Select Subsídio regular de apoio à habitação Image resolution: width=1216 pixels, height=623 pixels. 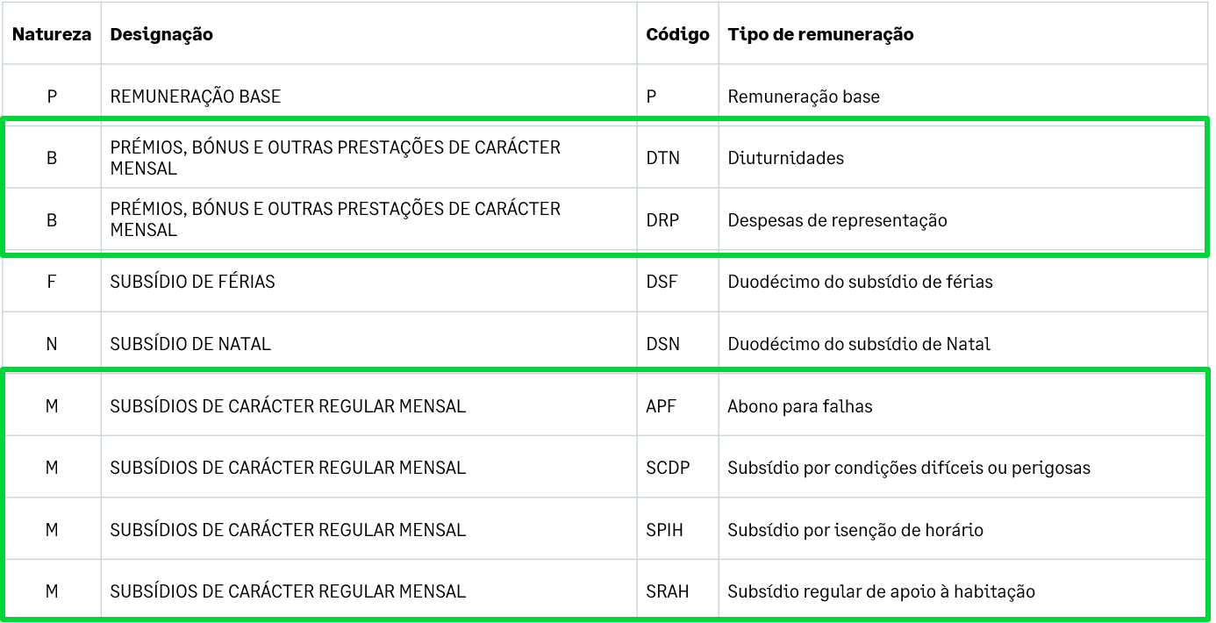[x=963, y=591]
